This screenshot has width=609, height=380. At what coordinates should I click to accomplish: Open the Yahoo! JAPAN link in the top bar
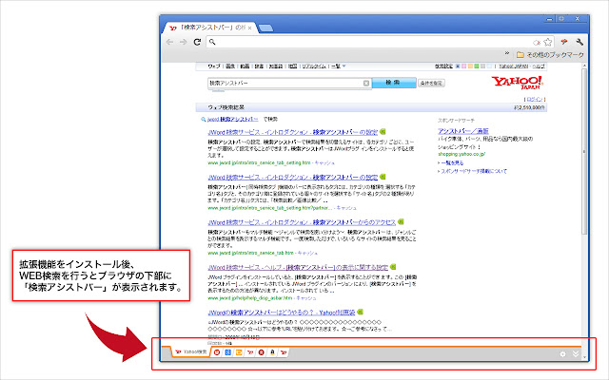[514, 66]
